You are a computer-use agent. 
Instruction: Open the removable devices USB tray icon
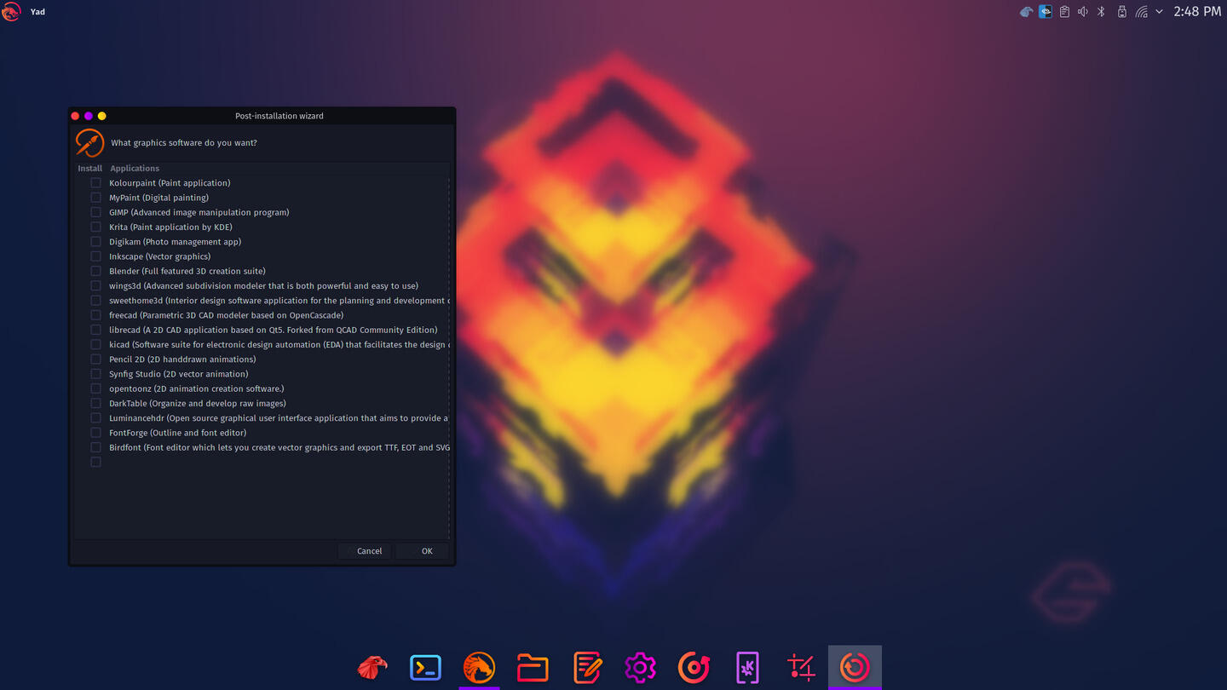1121,12
